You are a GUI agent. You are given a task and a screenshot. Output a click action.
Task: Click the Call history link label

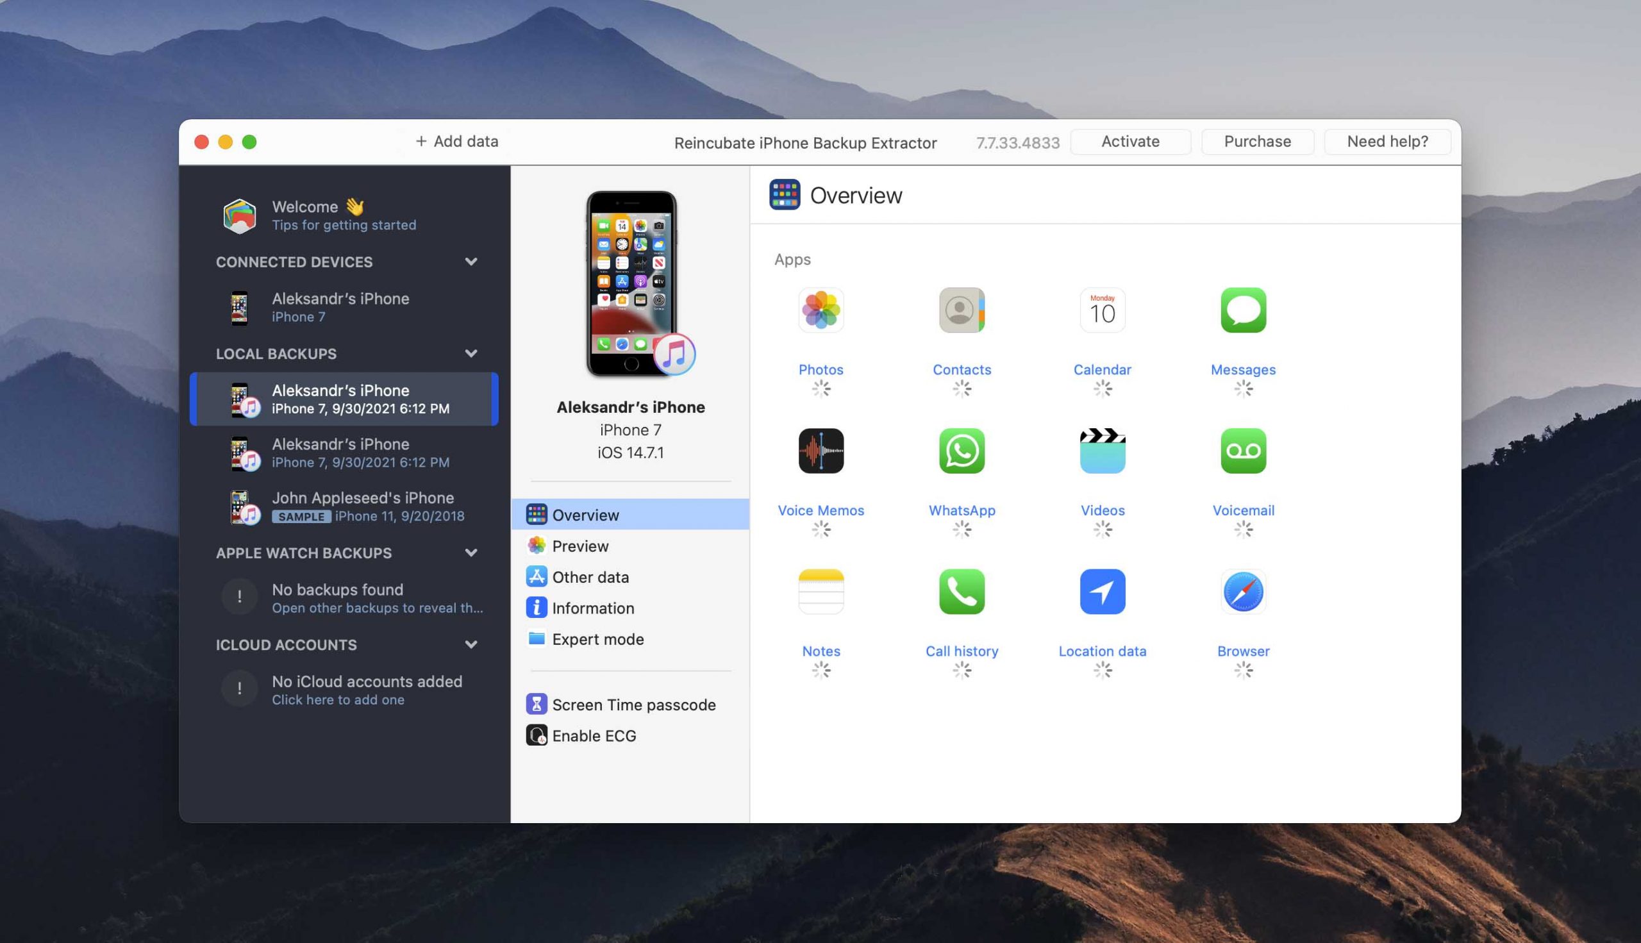(962, 651)
